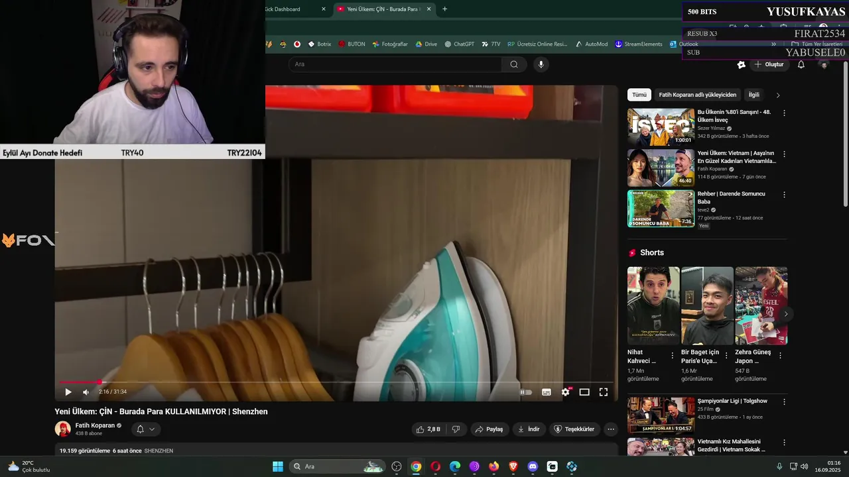Click the YouTube search magnifier button
Screen dimensions: 849x477
pyautogui.click(x=514, y=64)
